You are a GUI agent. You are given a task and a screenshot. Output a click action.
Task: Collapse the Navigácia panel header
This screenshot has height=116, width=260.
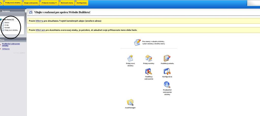tap(6, 11)
